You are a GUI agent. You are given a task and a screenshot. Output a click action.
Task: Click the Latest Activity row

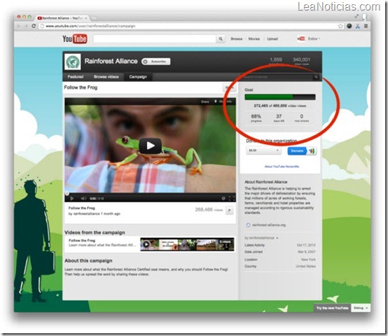(x=280, y=245)
